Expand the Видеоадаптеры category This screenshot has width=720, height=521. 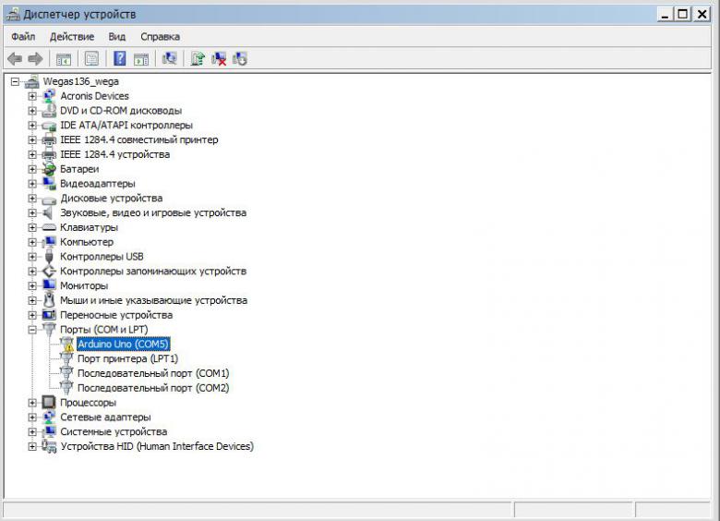(x=32, y=184)
